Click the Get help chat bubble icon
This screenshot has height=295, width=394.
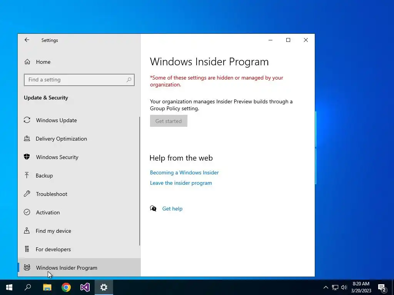tap(153, 209)
